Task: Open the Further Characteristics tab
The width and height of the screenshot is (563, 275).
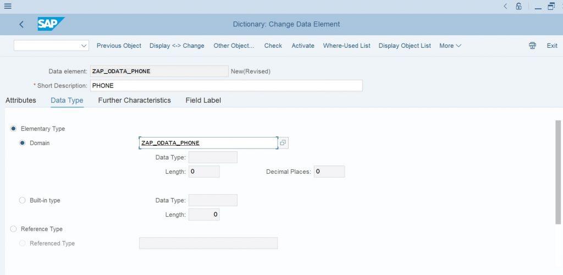Action: (134, 100)
